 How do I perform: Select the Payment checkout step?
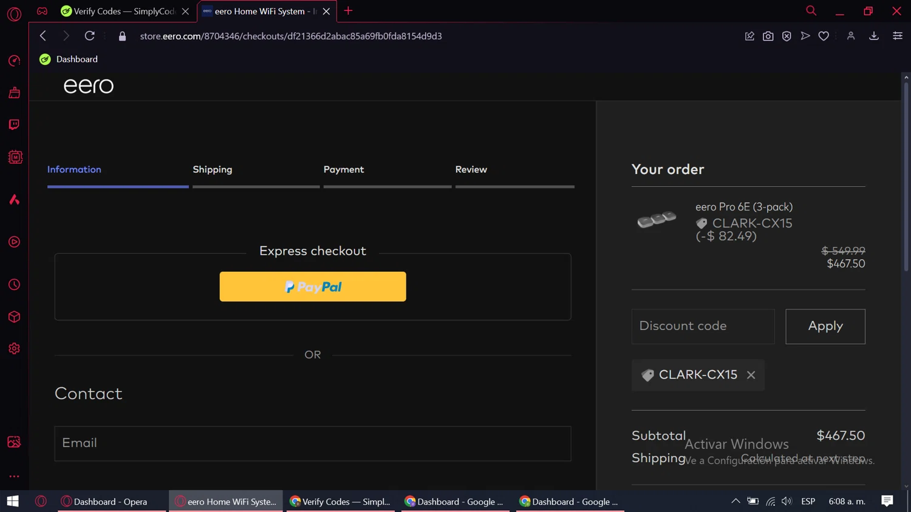pos(344,169)
